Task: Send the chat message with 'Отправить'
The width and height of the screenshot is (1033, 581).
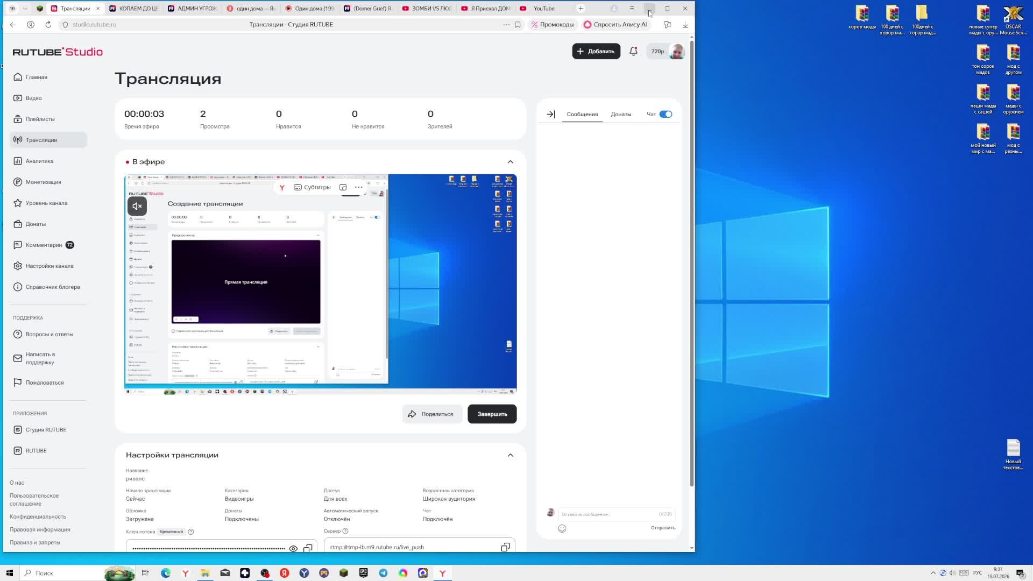Action: (663, 528)
